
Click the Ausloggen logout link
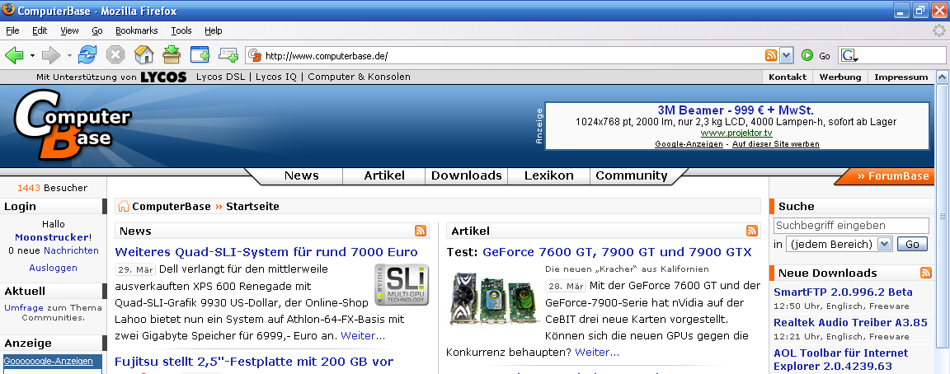tap(54, 268)
